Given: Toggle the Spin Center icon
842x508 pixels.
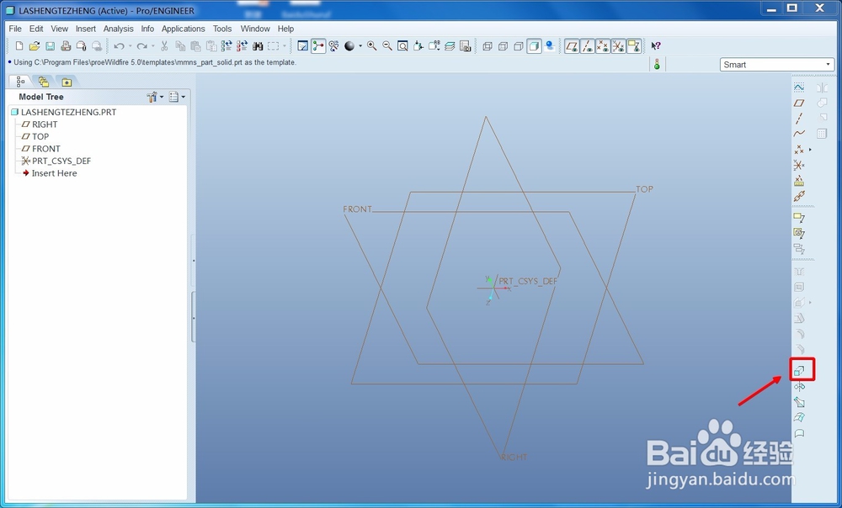Looking at the screenshot, I should click(x=318, y=46).
